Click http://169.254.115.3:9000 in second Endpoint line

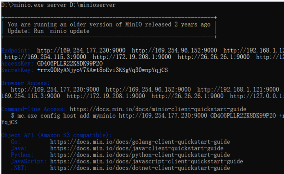(x=45, y=57)
